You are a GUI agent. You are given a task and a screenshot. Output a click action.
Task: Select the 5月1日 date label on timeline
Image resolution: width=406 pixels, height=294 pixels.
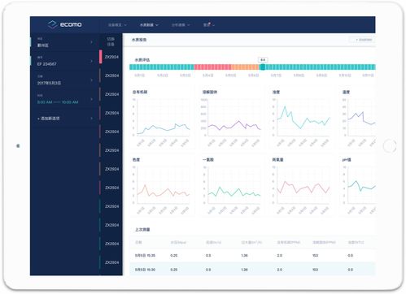[140, 76]
